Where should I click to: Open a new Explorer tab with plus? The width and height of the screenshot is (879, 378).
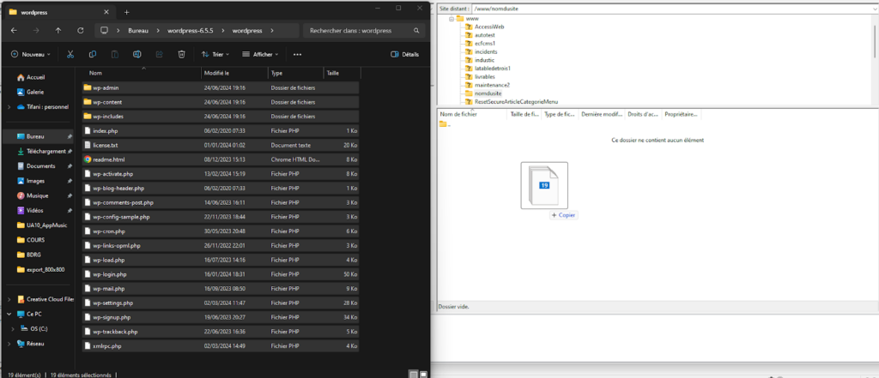pos(126,11)
